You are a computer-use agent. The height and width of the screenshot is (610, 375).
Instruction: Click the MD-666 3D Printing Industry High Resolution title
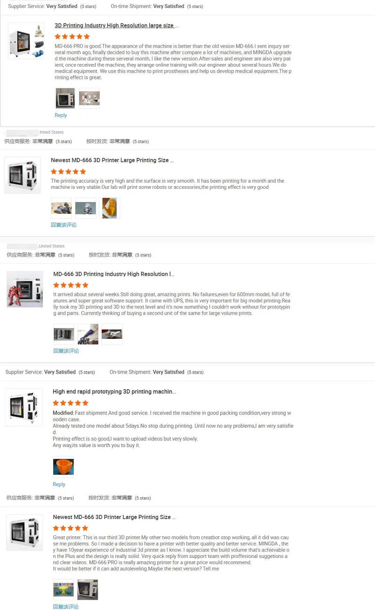pos(114,274)
